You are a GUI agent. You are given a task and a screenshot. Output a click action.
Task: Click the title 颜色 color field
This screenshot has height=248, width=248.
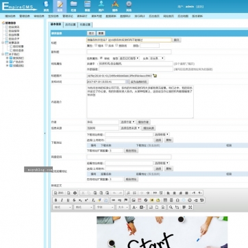pos(149,45)
